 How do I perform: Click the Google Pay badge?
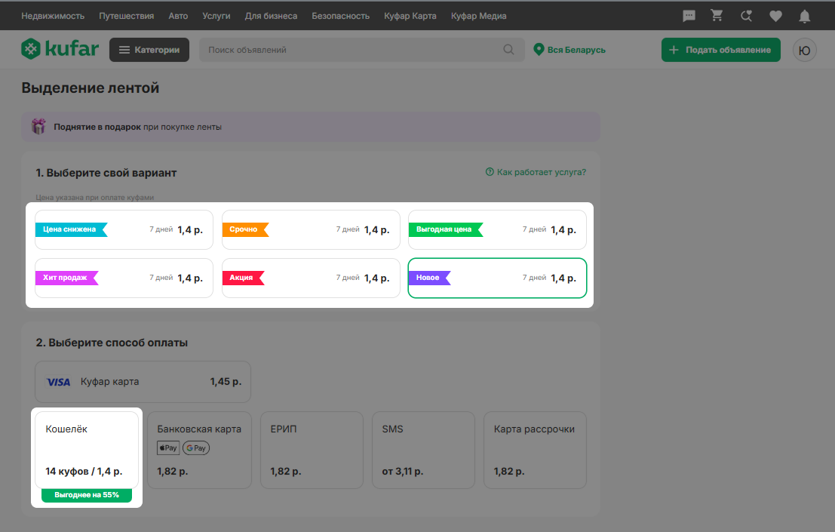pos(196,447)
